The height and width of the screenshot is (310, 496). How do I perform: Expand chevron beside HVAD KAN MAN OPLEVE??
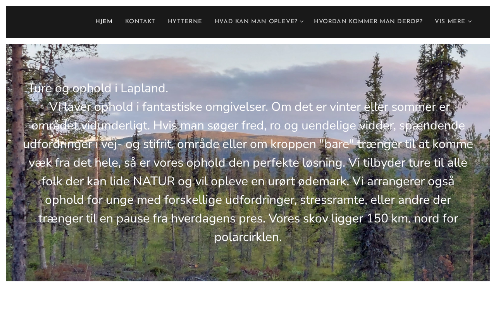pos(302,22)
